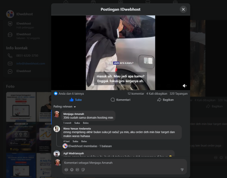Send comment with arrow icon
The image size is (227, 178).
point(182,170)
